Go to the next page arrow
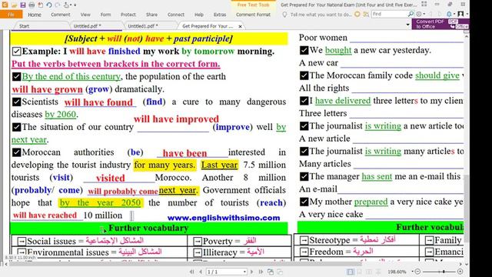Screen dimensions: 492x277 251,272
